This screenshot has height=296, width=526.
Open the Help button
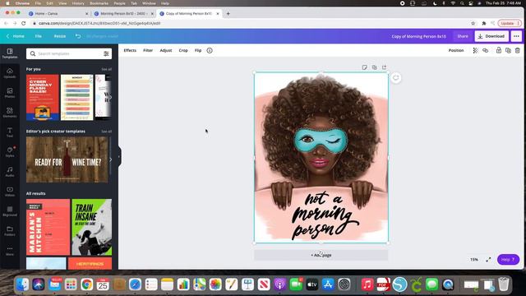508,260
